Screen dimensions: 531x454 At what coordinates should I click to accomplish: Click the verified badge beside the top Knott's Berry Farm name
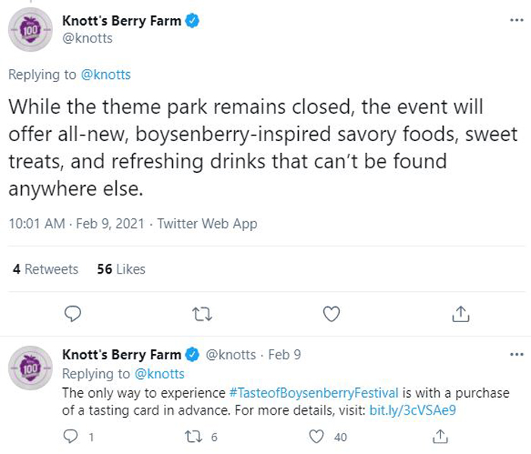click(193, 21)
